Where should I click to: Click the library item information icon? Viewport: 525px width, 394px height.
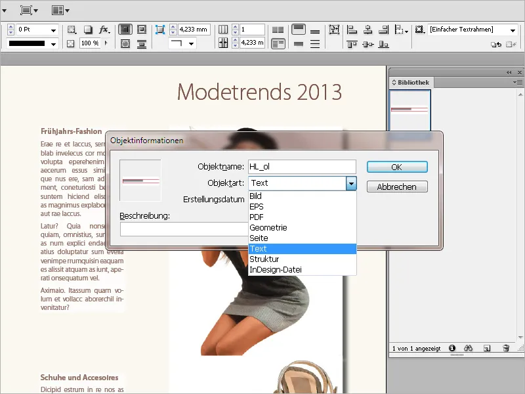click(452, 348)
